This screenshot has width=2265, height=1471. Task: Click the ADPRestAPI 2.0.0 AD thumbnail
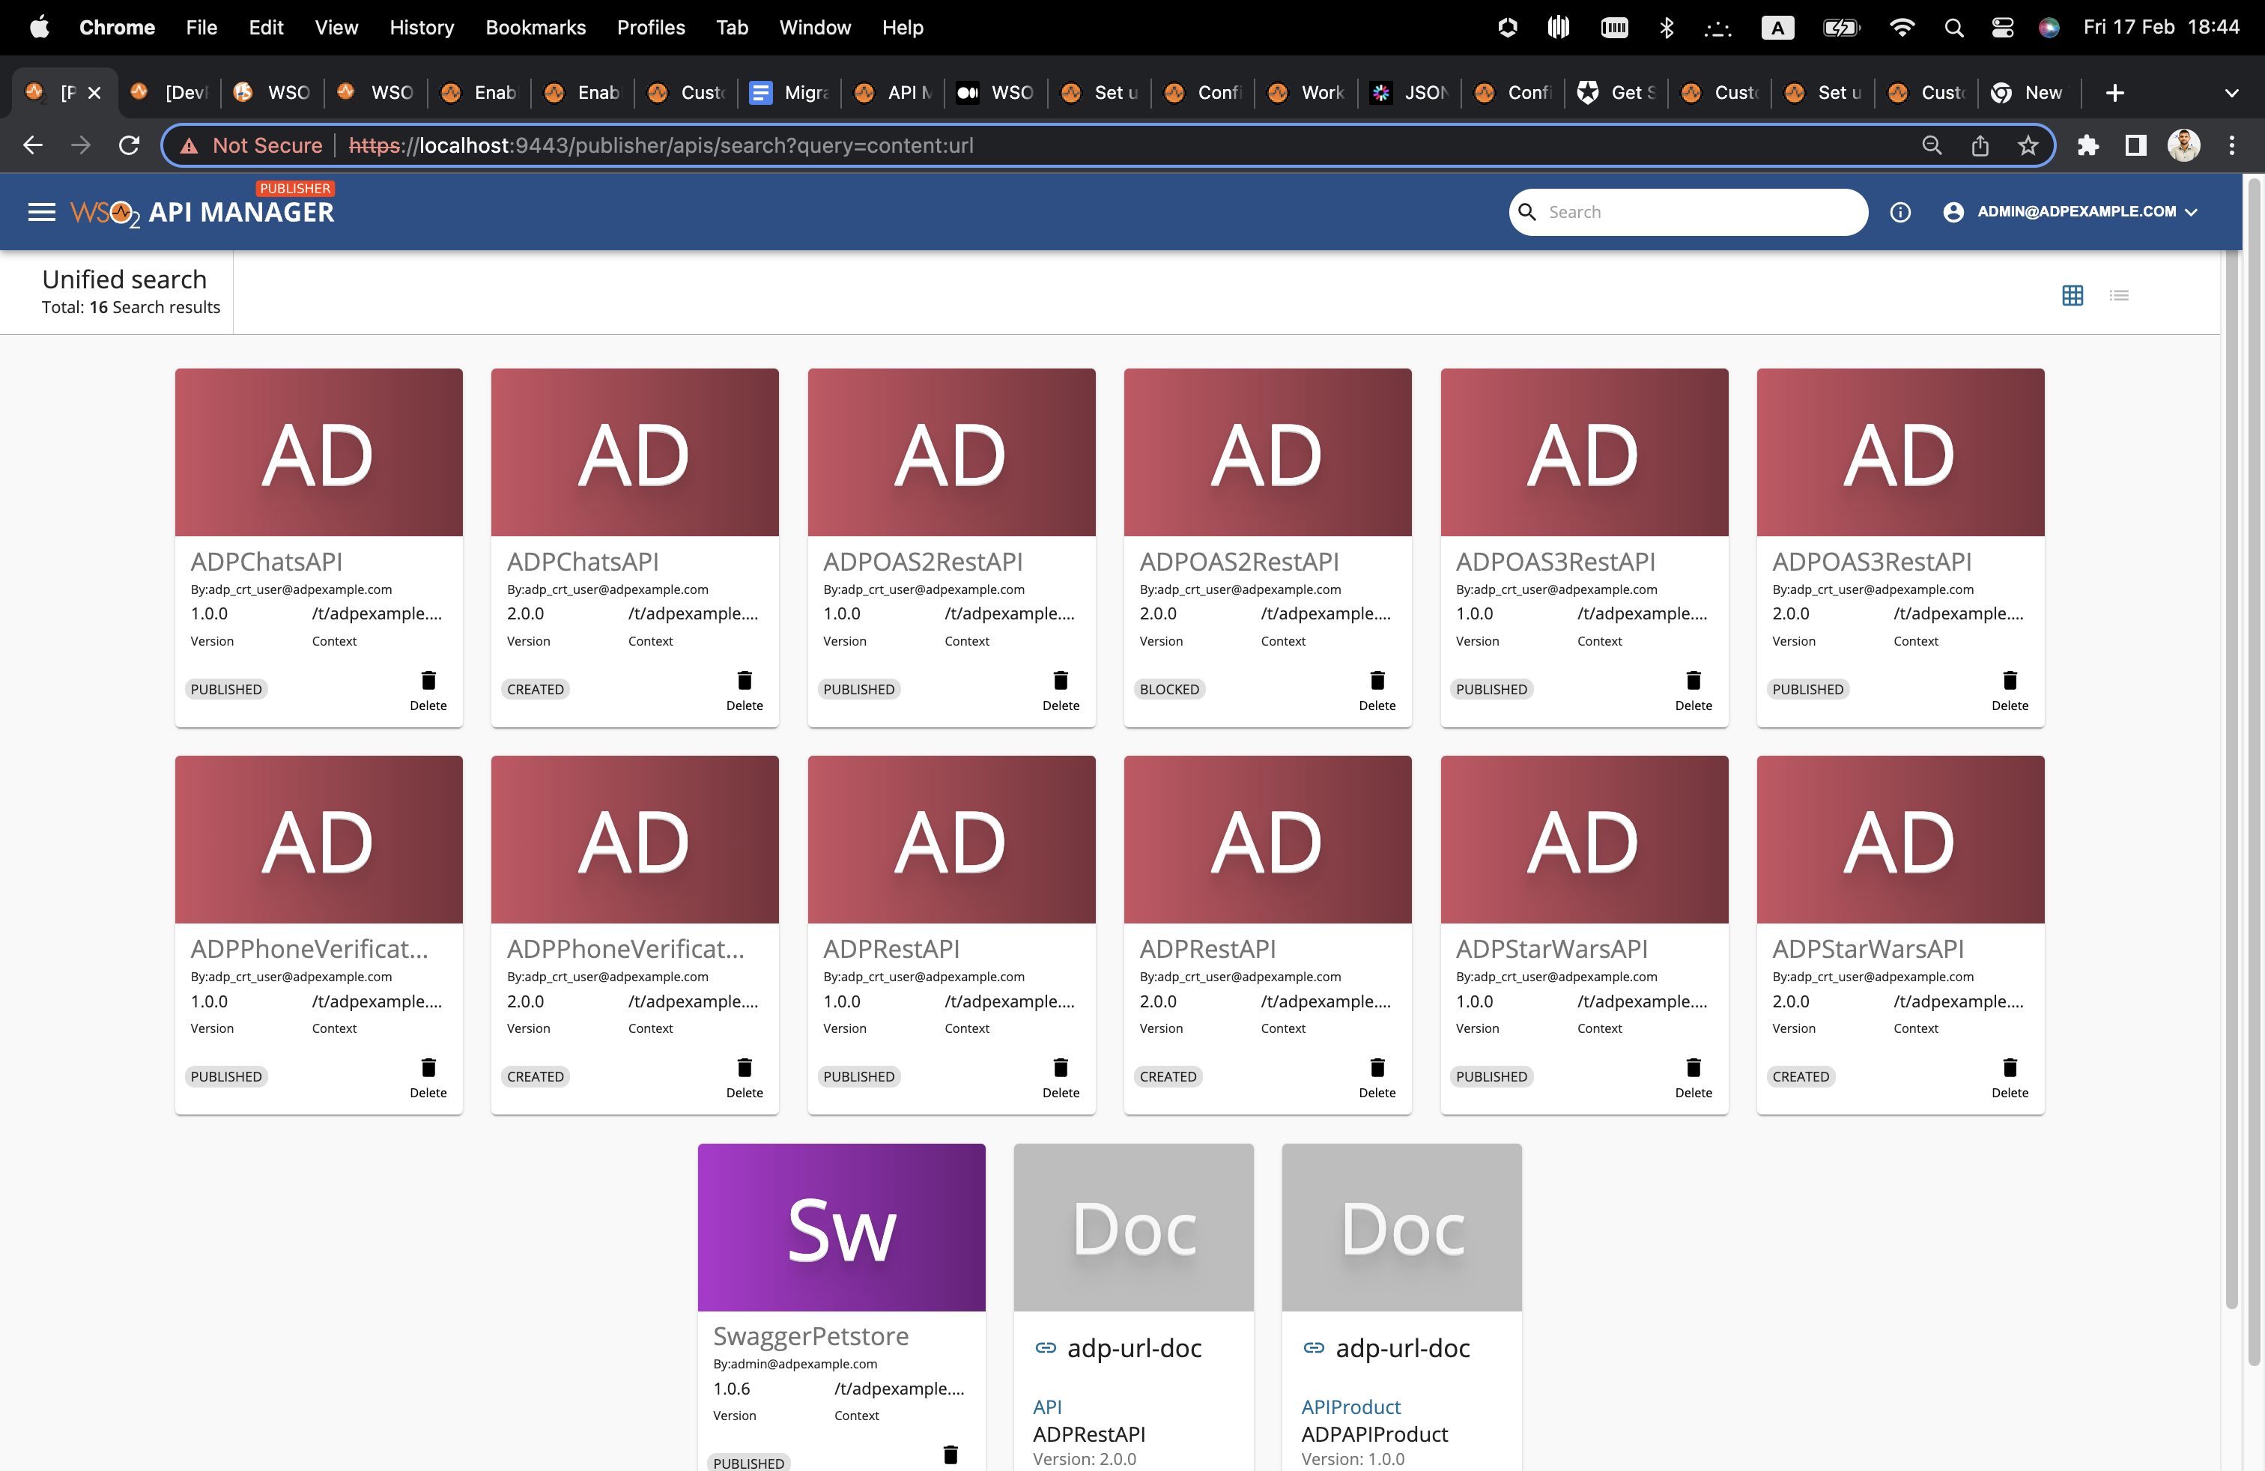click(1267, 839)
